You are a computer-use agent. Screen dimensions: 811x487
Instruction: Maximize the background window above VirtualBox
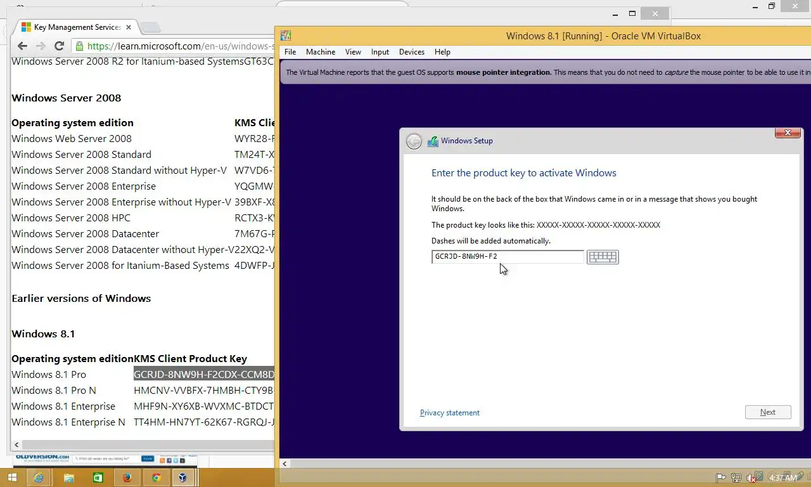[x=632, y=13]
